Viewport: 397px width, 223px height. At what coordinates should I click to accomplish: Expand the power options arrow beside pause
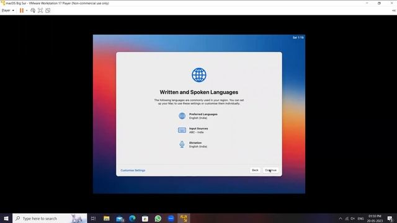pos(27,11)
